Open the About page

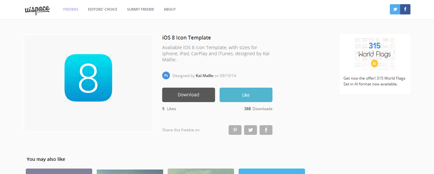click(170, 9)
